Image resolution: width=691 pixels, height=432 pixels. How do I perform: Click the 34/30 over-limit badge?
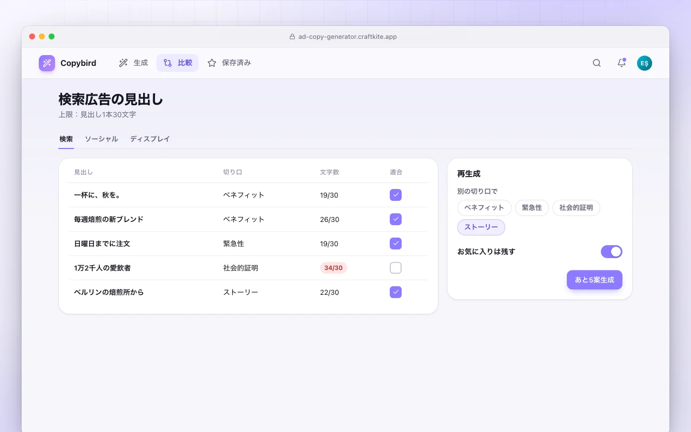point(334,268)
